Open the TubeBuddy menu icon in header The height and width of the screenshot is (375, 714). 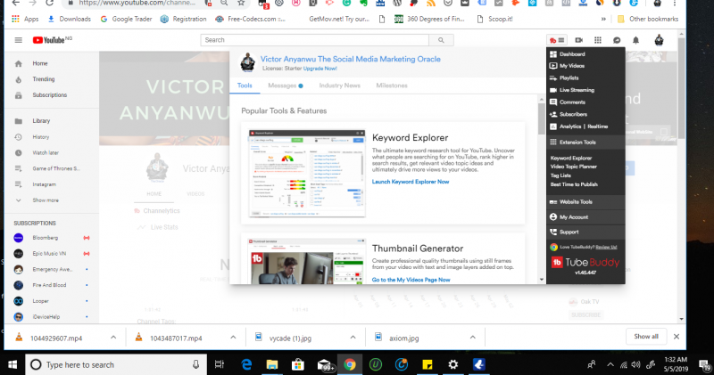click(x=557, y=40)
